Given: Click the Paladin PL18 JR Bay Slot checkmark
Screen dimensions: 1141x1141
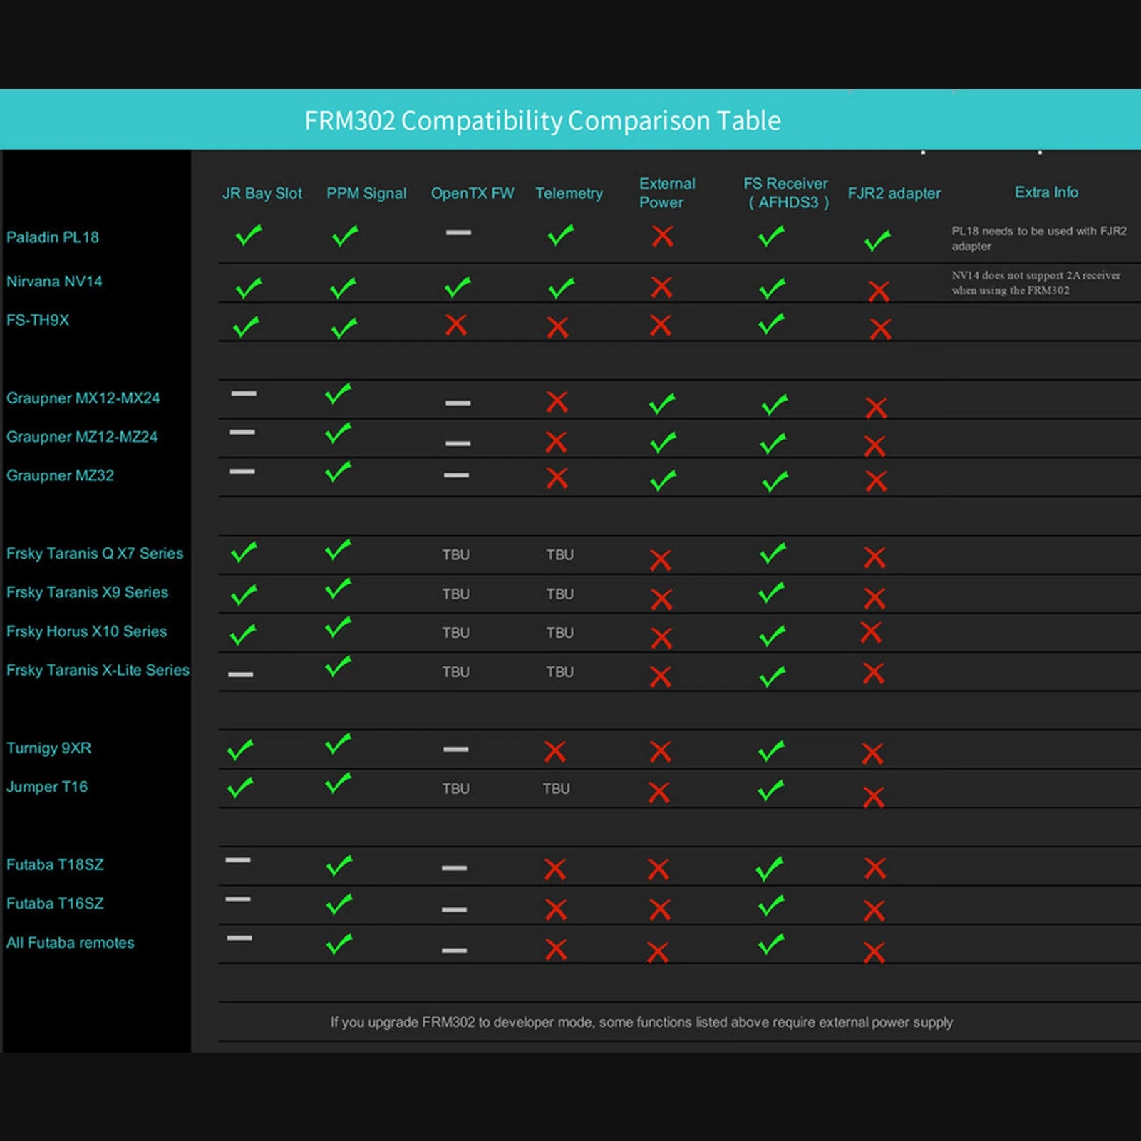Looking at the screenshot, I should pos(249,234).
